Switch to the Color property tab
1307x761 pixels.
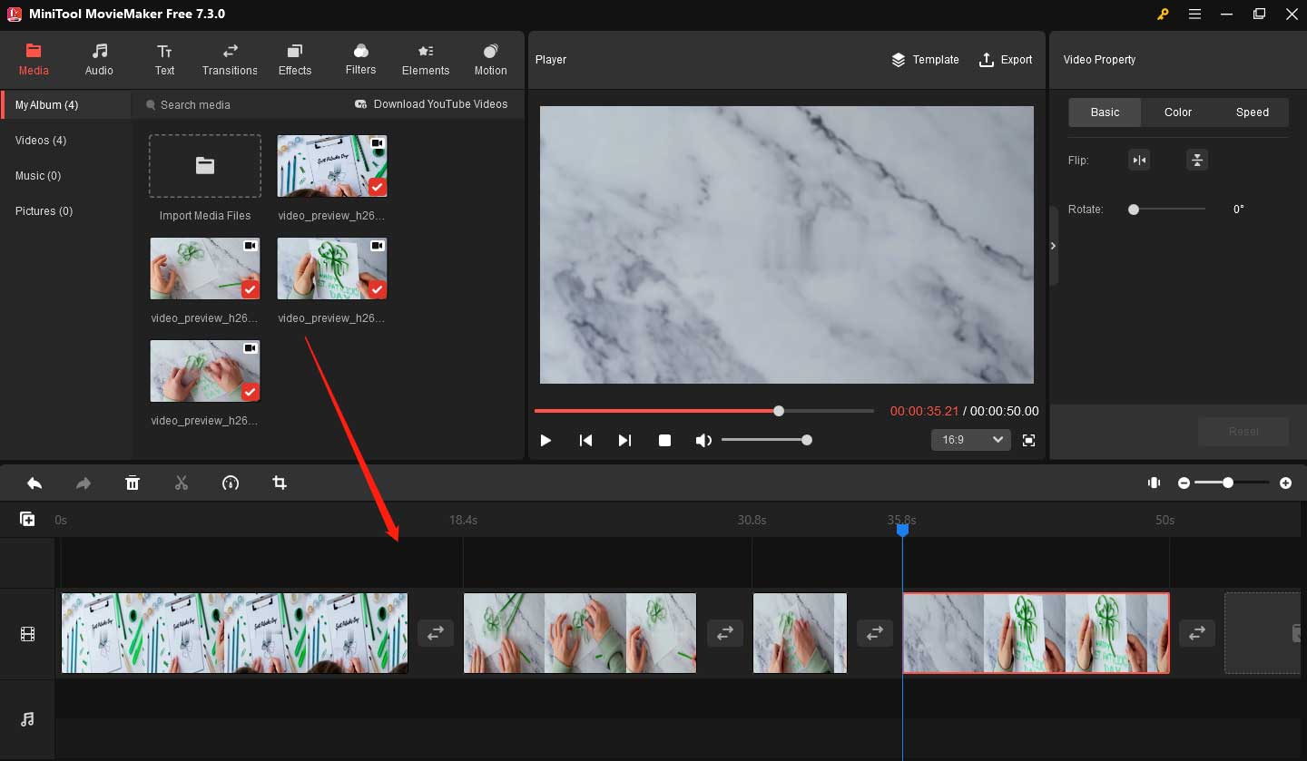[1178, 112]
